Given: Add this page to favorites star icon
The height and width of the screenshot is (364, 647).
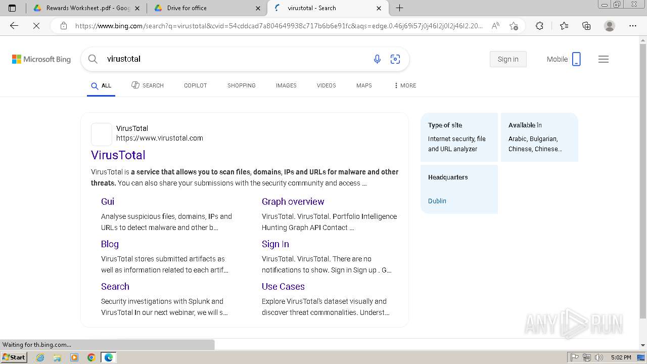Looking at the screenshot, I should coord(514,26).
